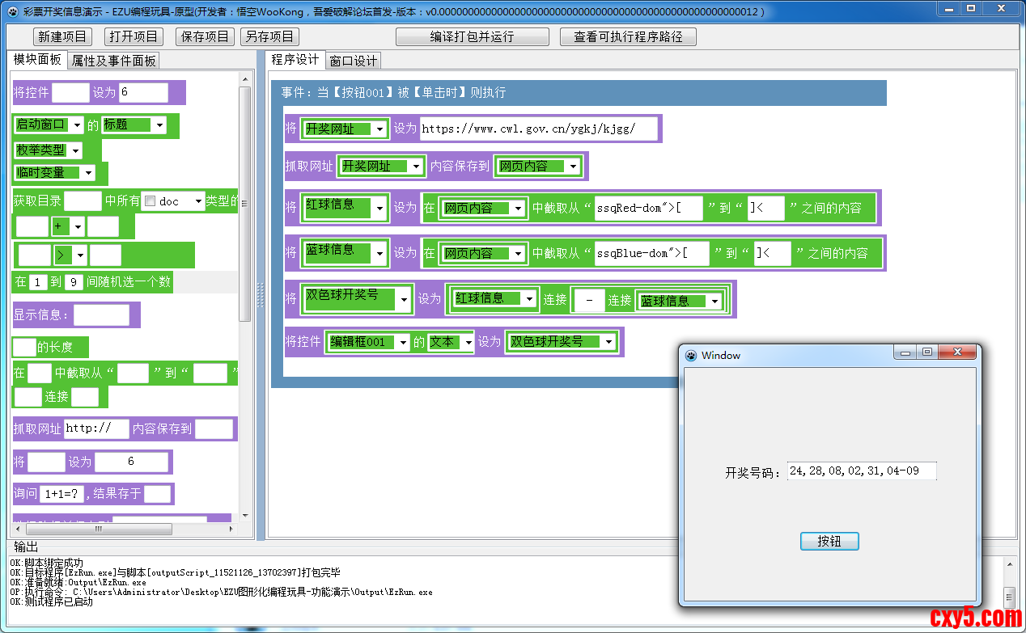Viewport: 1026px width, 633px height.
Task: Click the module panel vertical scrollbar
Action: (x=245, y=202)
